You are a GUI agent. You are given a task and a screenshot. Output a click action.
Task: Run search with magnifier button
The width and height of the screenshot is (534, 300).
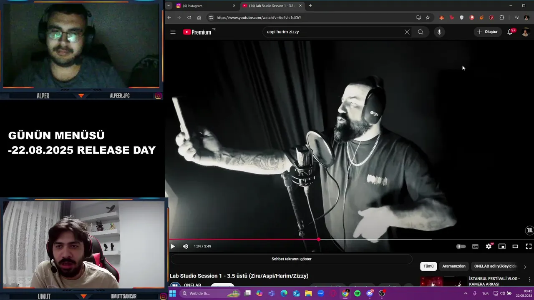tap(421, 32)
